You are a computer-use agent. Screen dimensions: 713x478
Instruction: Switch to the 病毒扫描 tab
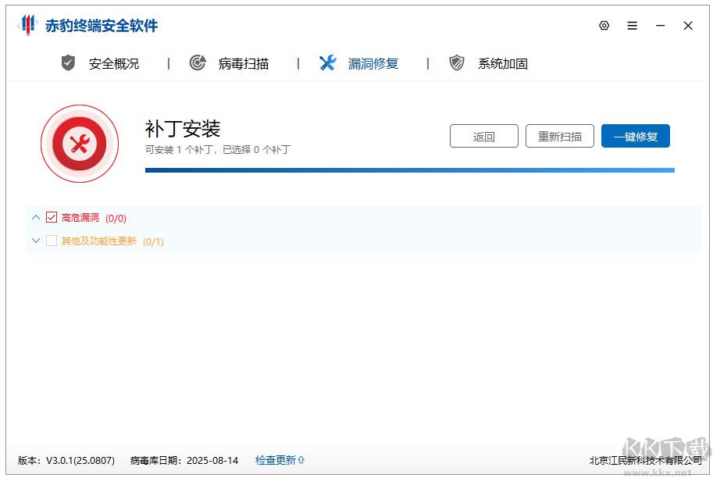click(244, 63)
